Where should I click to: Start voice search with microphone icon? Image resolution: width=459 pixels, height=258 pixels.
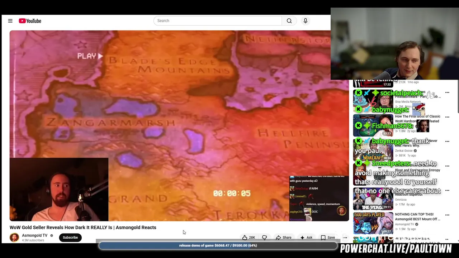306,21
